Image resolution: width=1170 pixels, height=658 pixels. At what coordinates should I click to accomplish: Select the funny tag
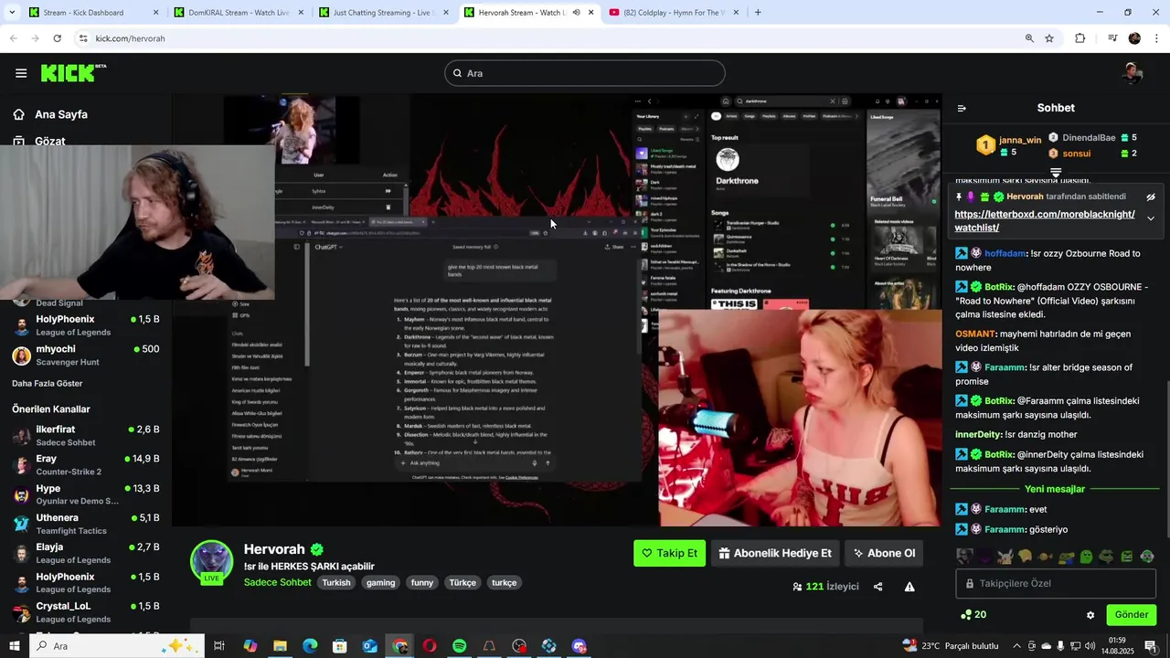[x=422, y=582]
